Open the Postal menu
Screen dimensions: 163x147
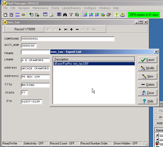pyautogui.click(x=55, y=8)
